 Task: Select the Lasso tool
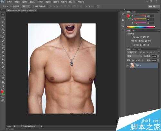pos(3,22)
